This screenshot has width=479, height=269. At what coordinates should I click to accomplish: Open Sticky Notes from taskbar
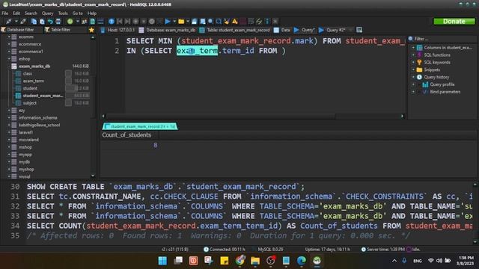coord(225,261)
